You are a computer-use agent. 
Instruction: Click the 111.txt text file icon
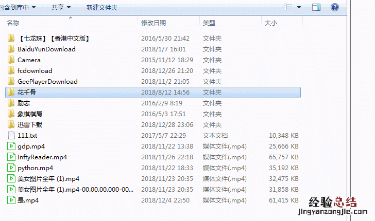pos(11,135)
